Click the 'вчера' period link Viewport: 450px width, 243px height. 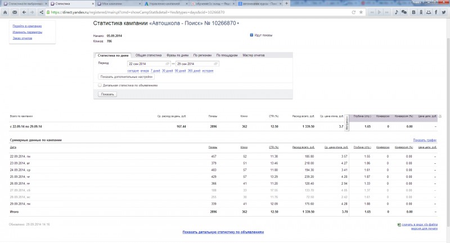(145, 71)
